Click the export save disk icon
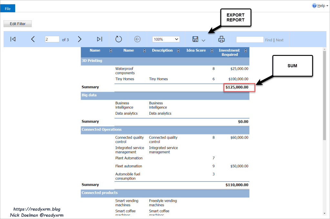The width and height of the screenshot is (330, 219). 195,39
